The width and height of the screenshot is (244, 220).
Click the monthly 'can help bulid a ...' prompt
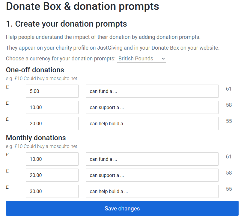click(152, 191)
